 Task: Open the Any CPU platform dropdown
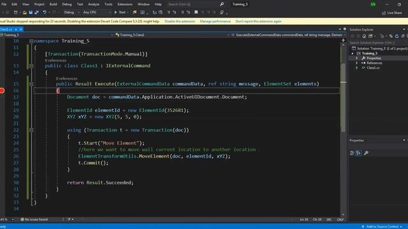point(96,12)
